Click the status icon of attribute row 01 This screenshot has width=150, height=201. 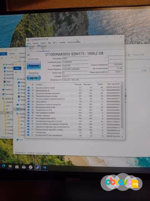click(28, 88)
